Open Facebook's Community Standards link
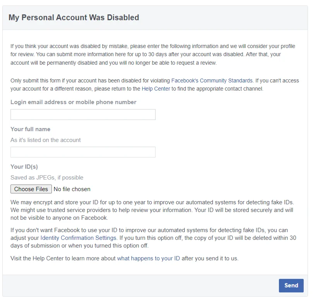 (x=212, y=81)
